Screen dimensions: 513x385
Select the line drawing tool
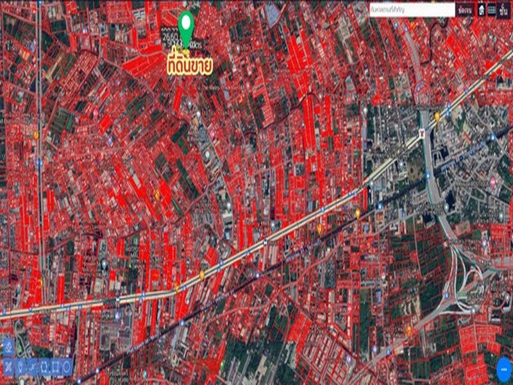32,367
